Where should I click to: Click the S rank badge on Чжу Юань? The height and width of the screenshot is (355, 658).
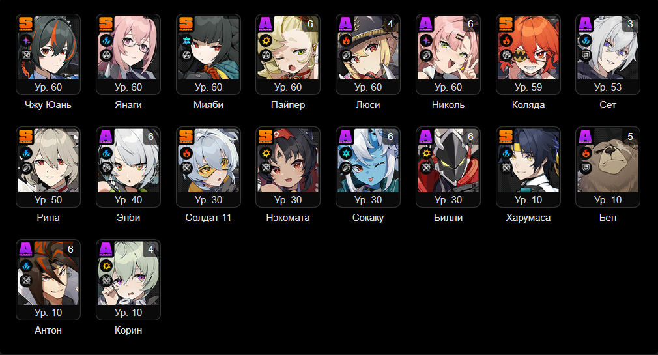[x=25, y=23]
